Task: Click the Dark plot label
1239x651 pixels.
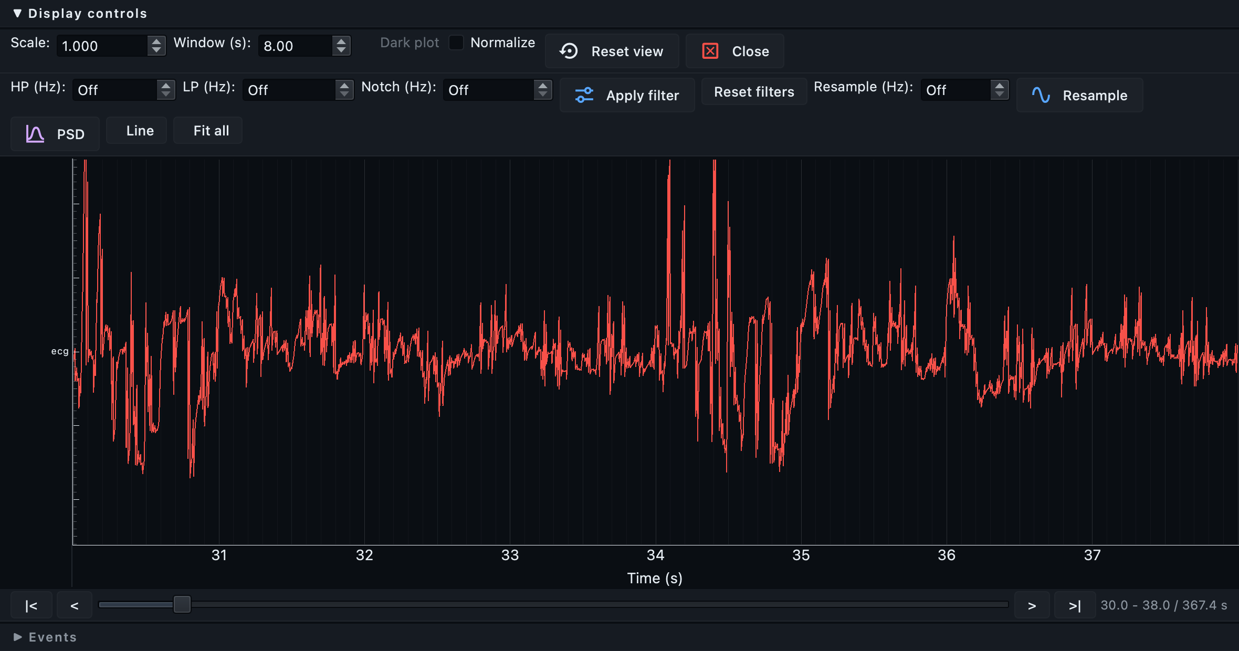Action: (409, 43)
